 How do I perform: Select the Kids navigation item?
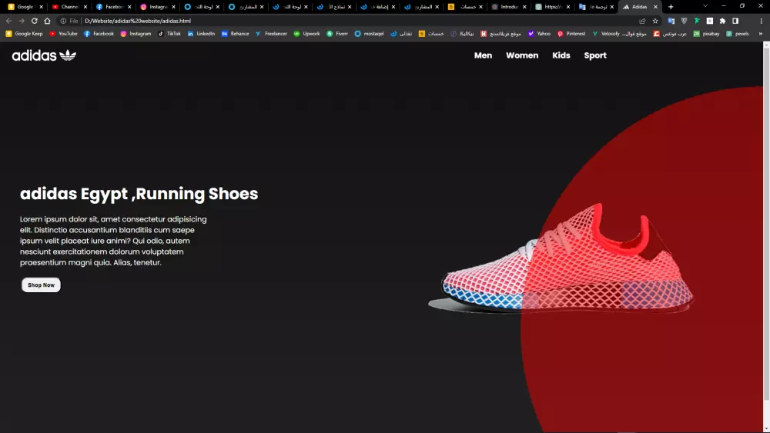click(x=561, y=55)
